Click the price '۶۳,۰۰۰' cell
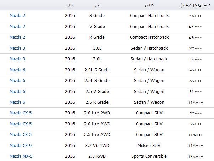The image size is (214, 161). tap(195, 48)
